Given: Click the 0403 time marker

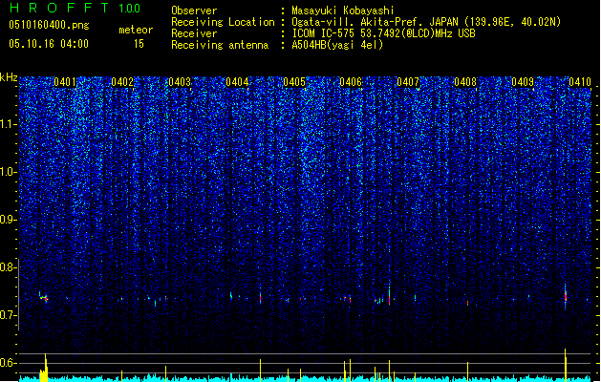Looking at the screenshot, I should pos(180,82).
